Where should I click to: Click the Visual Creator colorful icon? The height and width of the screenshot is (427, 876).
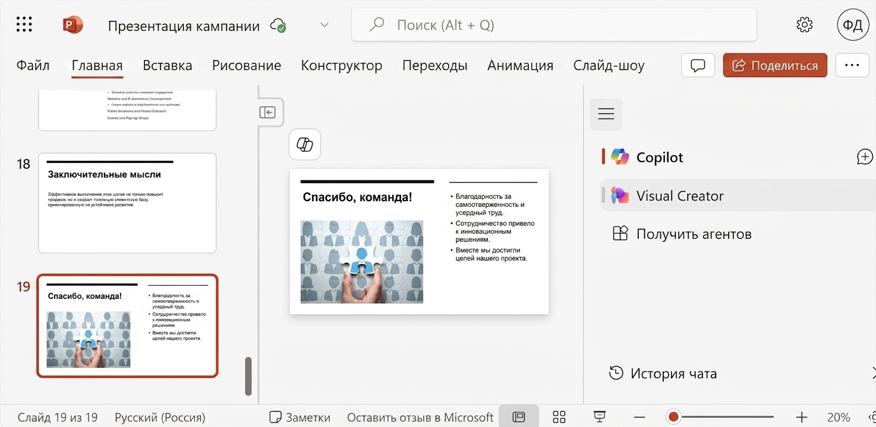[x=620, y=196]
